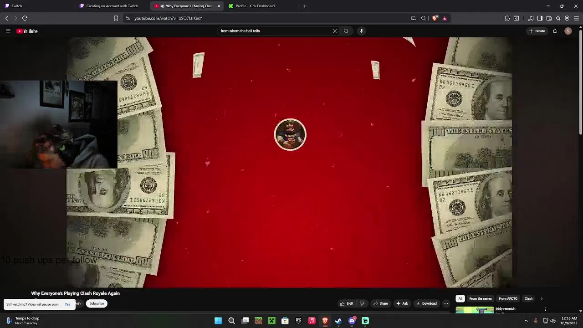Open the YouTube hamburger guide menu
Image resolution: width=583 pixels, height=328 pixels.
point(8,31)
